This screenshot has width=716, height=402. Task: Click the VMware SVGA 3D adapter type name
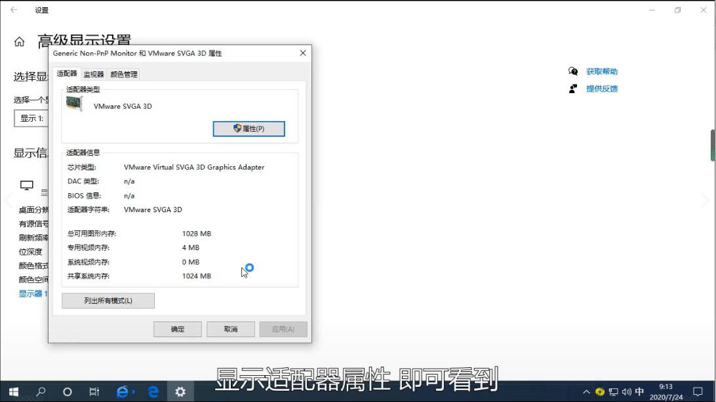click(x=123, y=106)
